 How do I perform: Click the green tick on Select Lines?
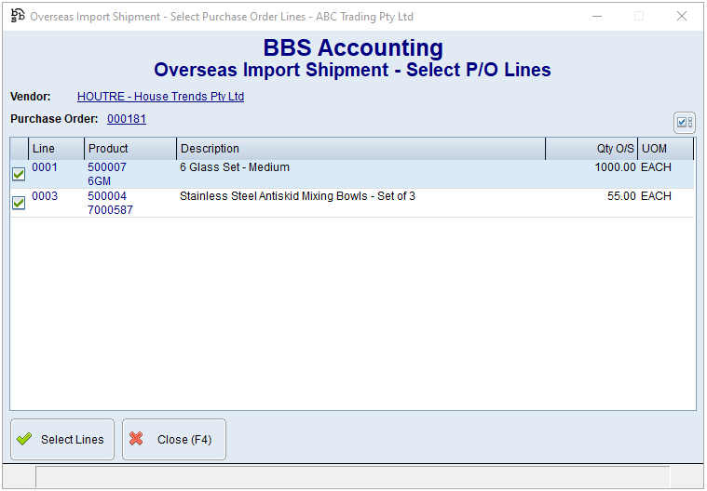point(24,440)
